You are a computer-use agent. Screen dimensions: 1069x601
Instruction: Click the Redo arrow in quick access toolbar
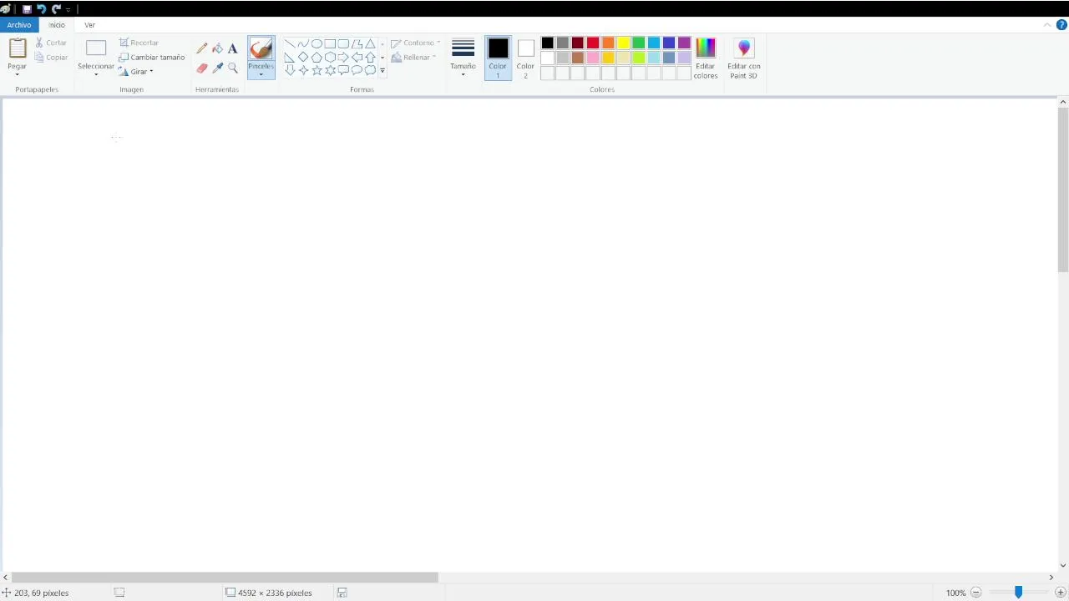coord(56,8)
